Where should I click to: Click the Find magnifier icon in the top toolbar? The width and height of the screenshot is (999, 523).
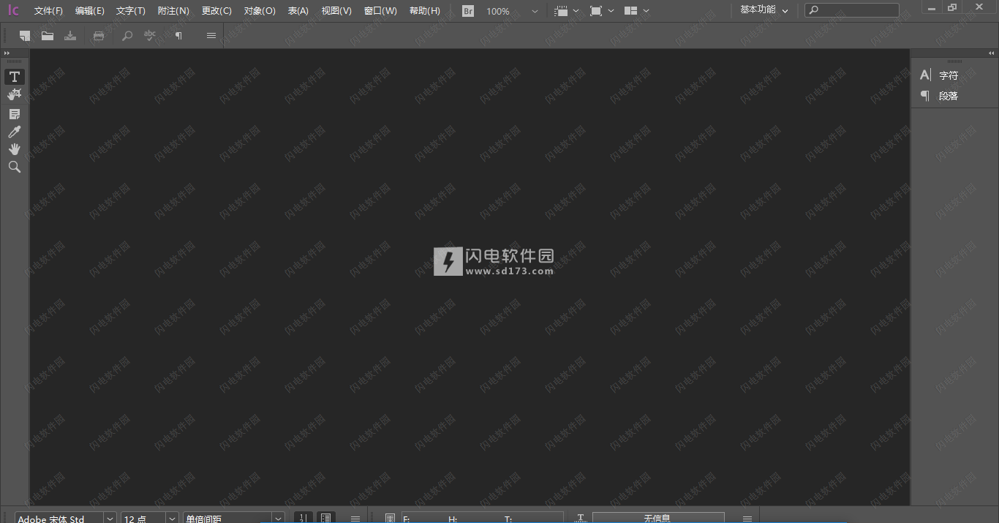(127, 35)
